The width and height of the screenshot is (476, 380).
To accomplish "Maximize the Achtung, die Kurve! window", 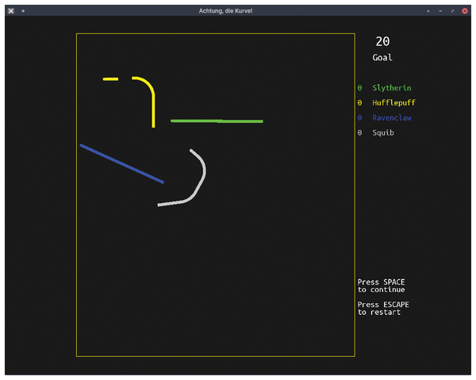I will [453, 11].
